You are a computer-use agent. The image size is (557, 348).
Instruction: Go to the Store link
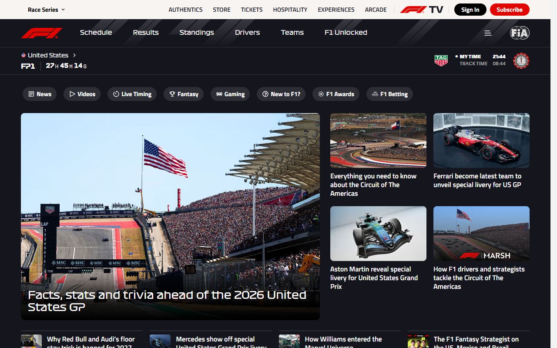tap(221, 10)
